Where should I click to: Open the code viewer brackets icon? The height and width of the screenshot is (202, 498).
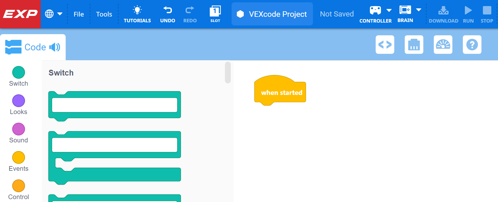(x=385, y=45)
